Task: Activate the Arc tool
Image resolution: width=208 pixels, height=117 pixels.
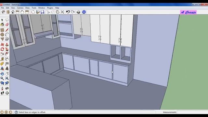Action: [7, 35]
